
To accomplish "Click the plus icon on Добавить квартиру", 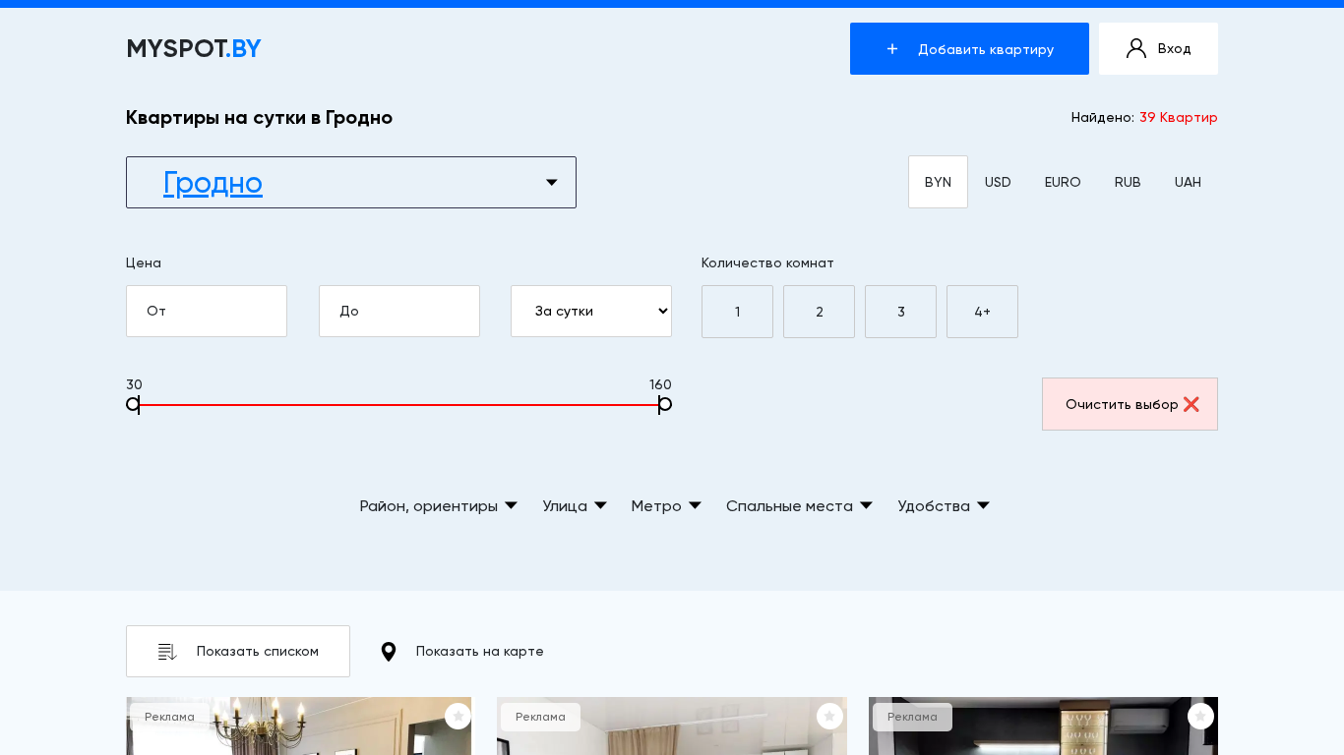I will (x=892, y=49).
